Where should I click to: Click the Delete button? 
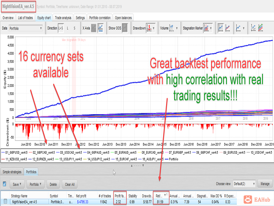point(53,184)
